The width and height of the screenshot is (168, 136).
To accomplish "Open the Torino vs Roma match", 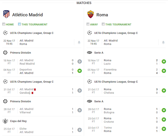I will click(x=126, y=129).
